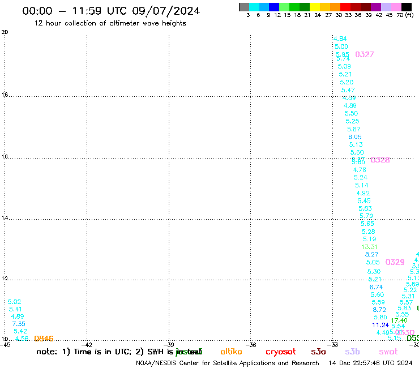Click the '12 hour collection' subtitle
The image size is (419, 368).
tap(110, 23)
